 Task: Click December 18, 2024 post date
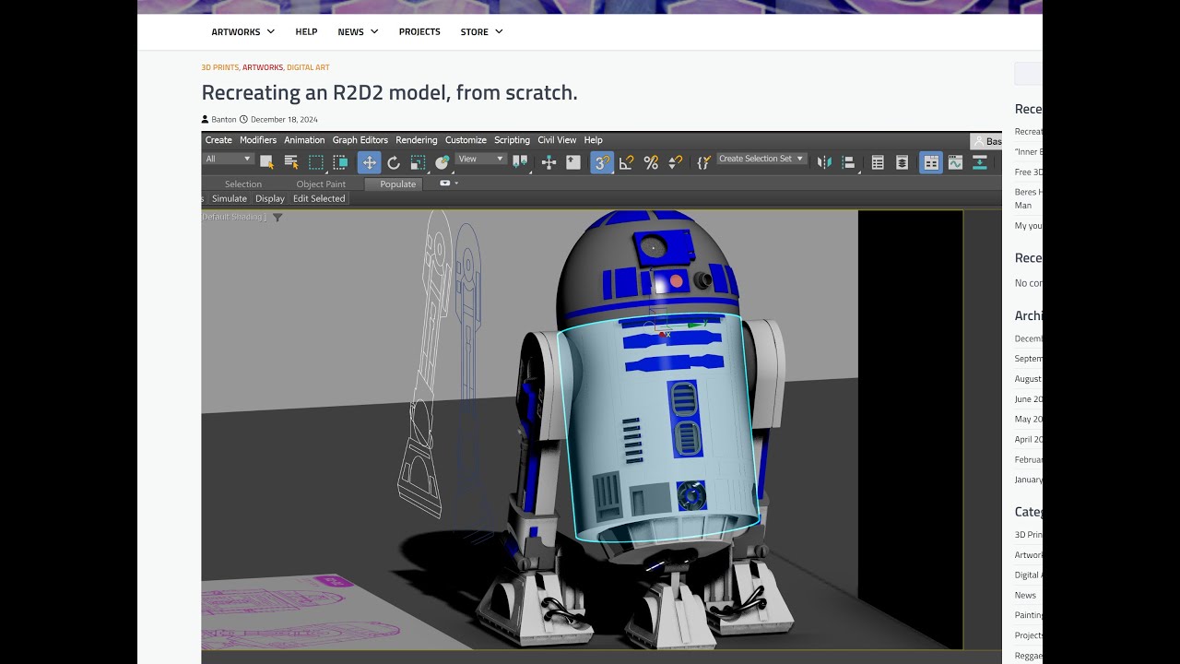pos(284,119)
